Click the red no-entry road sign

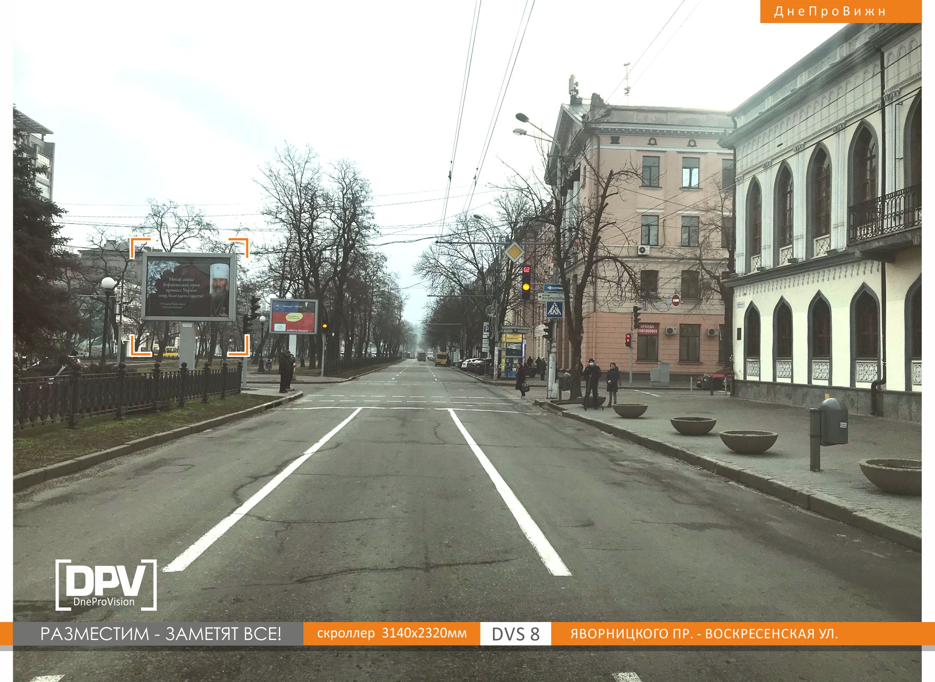coord(675,300)
